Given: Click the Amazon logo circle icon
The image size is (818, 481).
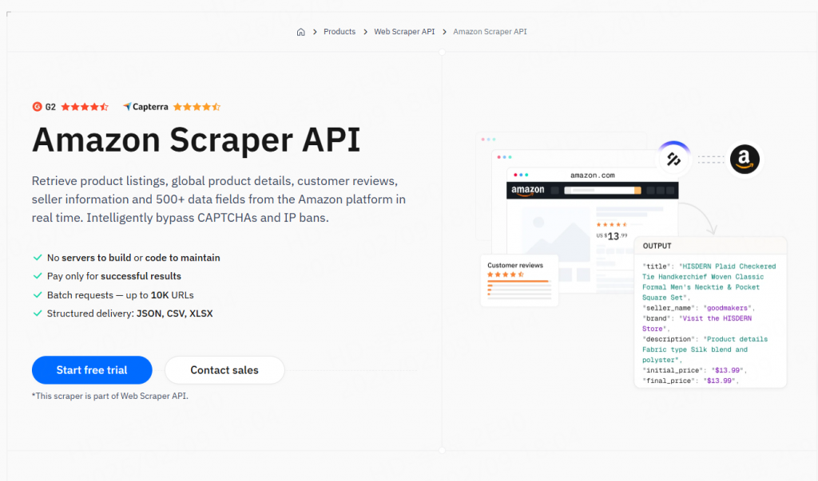Looking at the screenshot, I should (745, 159).
